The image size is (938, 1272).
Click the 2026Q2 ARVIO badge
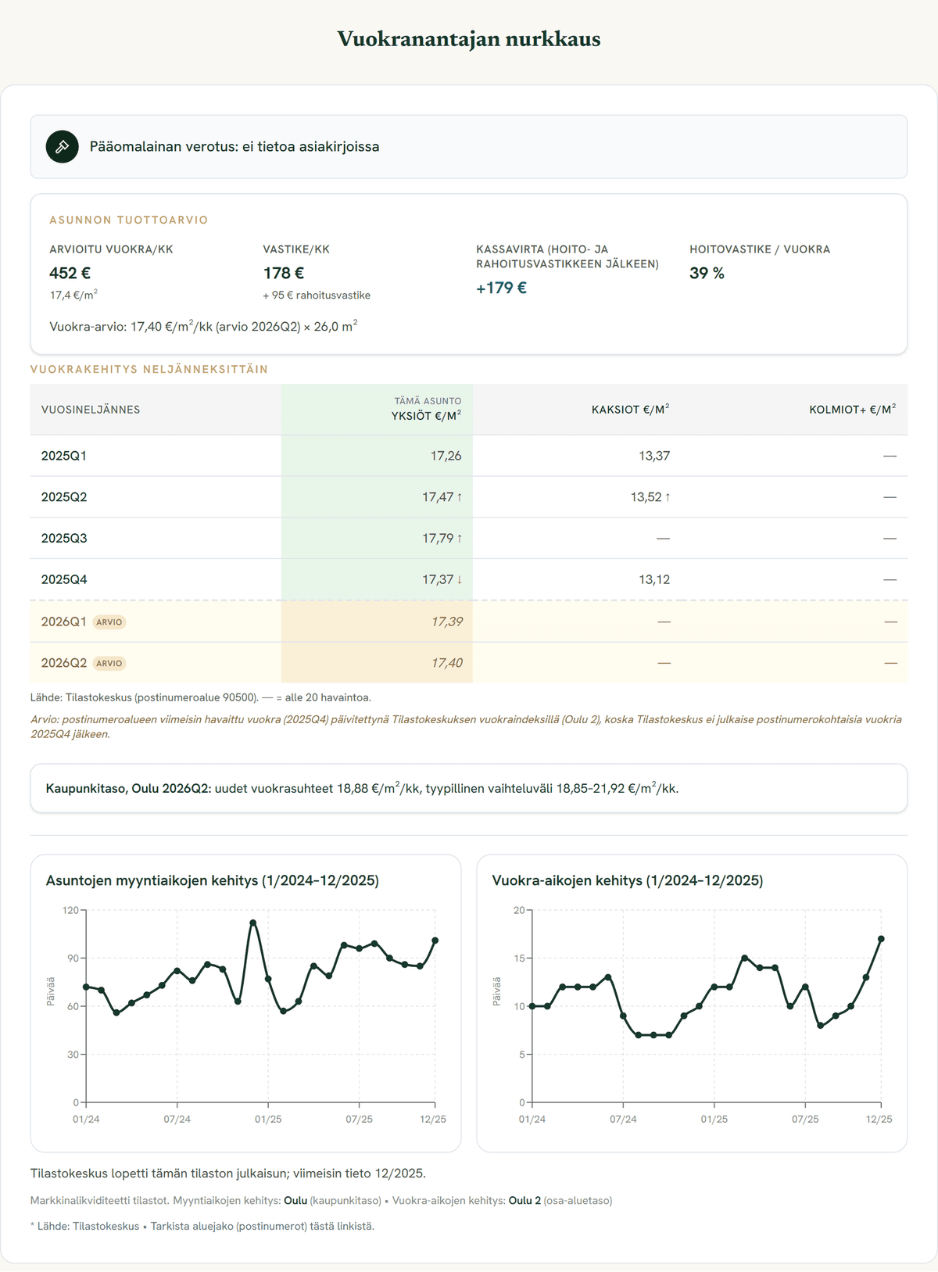click(x=109, y=664)
